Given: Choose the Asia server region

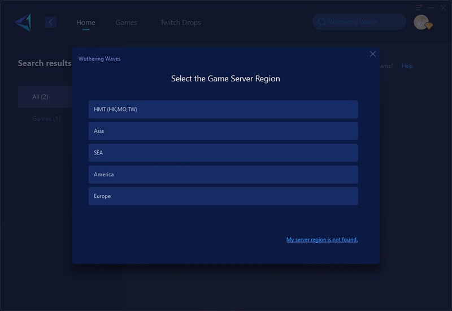Looking at the screenshot, I should tap(223, 131).
